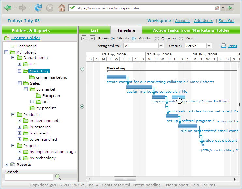
Task: Click the green Go arrow beside the address bar
Action: tap(230, 8)
